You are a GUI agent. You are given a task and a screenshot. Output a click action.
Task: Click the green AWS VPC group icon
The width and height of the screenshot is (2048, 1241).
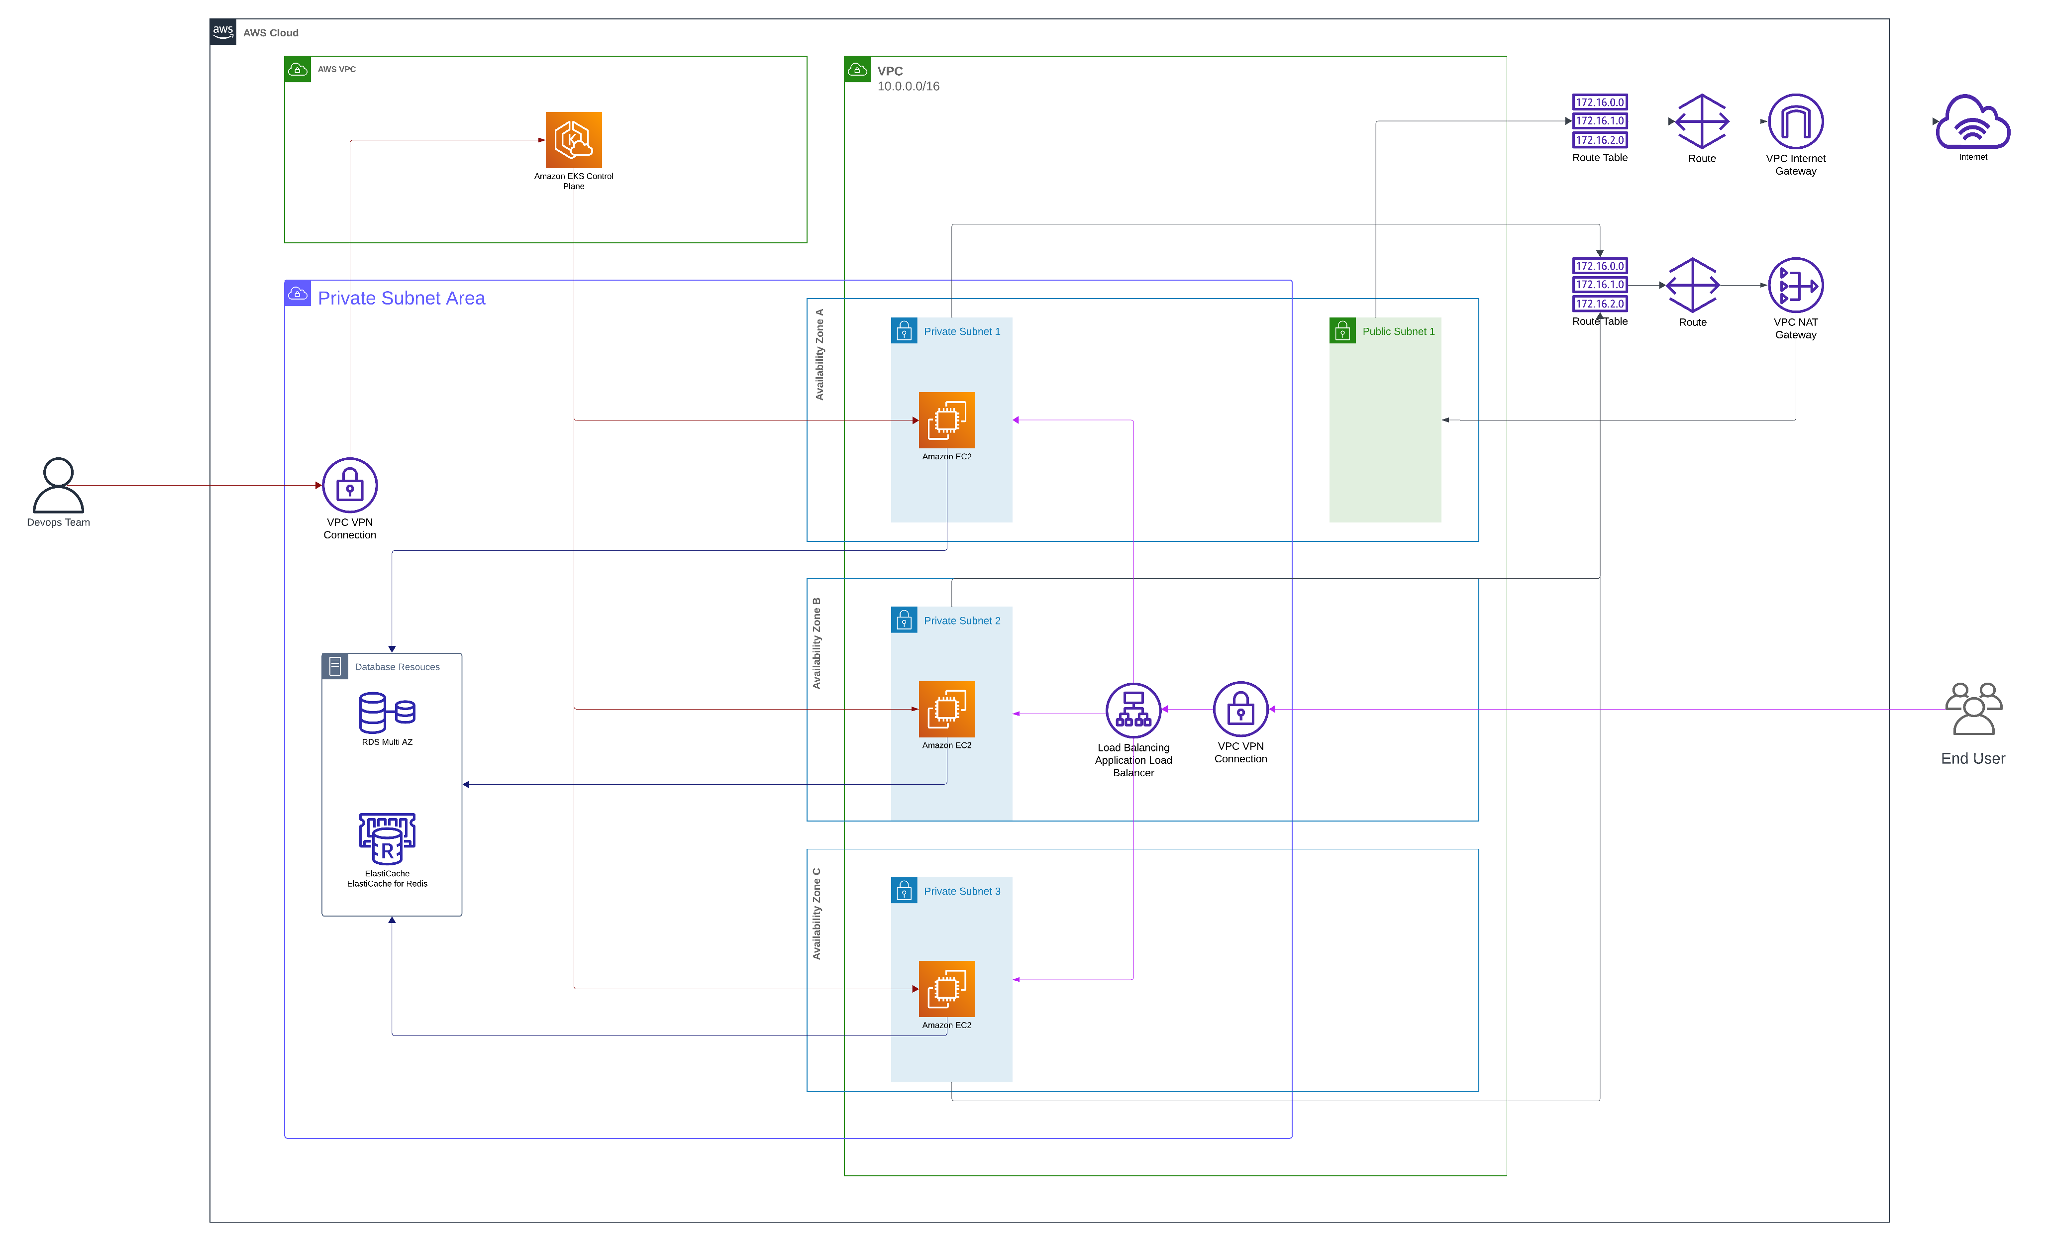point(298,69)
